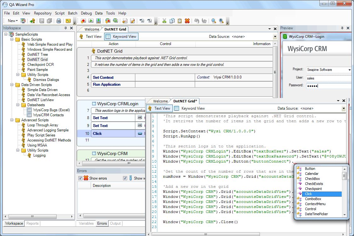This screenshot has height=236, width=354.
Task: Click the Undo arrow icon
Action: coord(197,21)
